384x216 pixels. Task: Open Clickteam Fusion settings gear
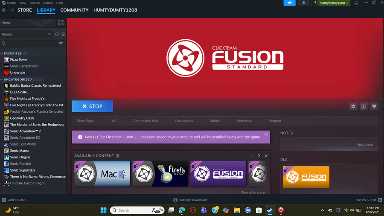(353, 106)
